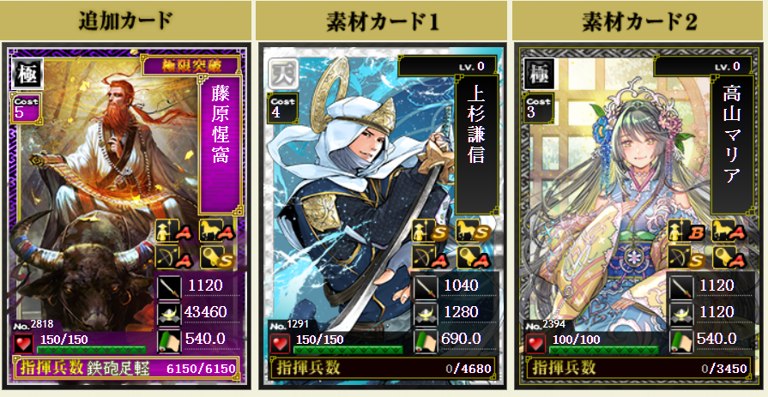The height and width of the screenshot is (397, 768).
Task: Click the sword attack icon on 上杉謙信 card
Action: coord(425,287)
